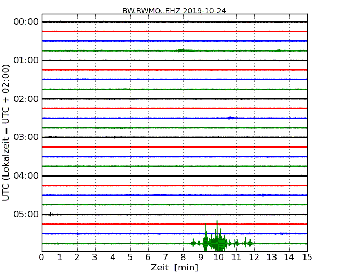Select the x-axis tick label 15
The image size is (349, 279).
click(307, 258)
